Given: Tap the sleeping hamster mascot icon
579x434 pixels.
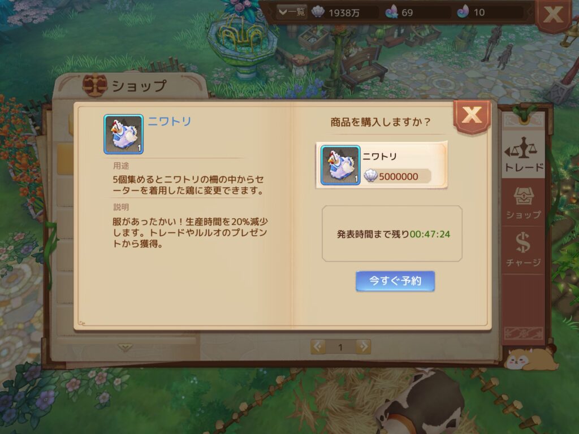Looking at the screenshot, I should click(x=531, y=359).
